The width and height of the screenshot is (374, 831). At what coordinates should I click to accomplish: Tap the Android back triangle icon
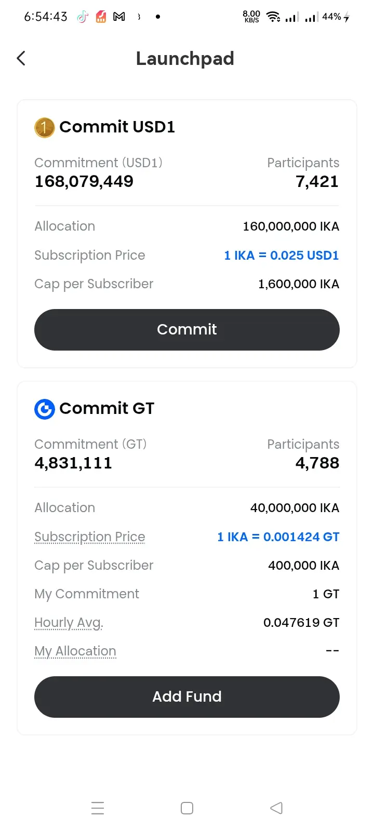pos(276,808)
